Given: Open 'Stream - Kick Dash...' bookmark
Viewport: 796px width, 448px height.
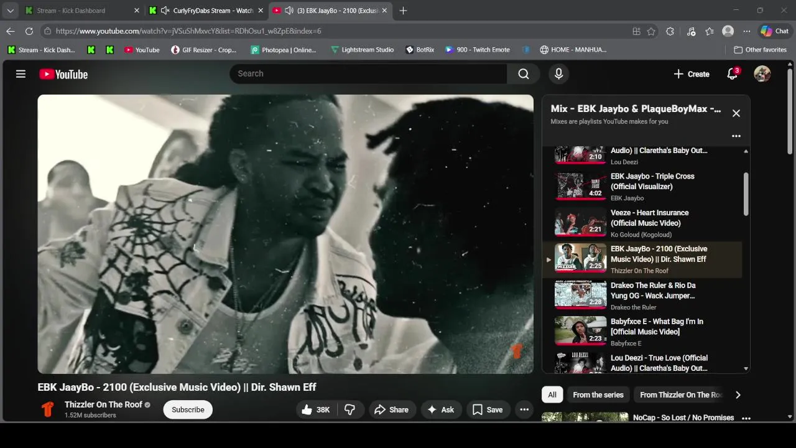Looking at the screenshot, I should 41,50.
